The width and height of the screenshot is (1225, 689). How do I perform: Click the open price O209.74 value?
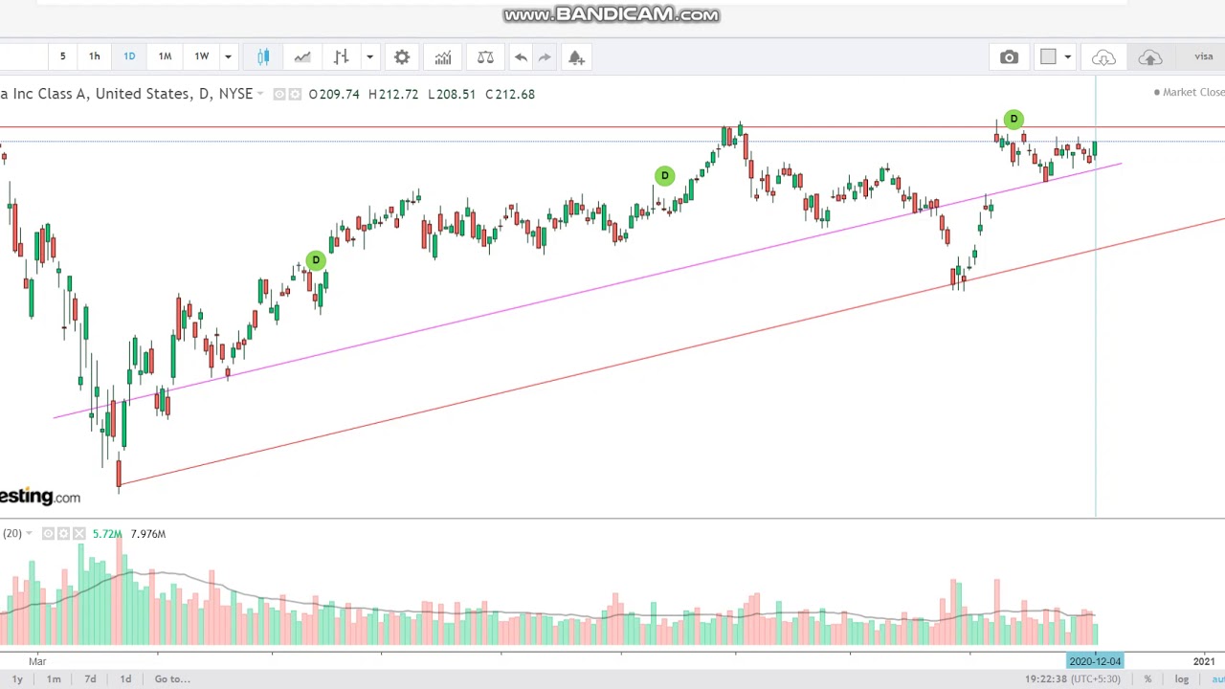coord(334,94)
